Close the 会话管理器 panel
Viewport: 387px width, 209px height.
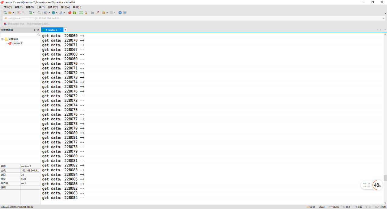coord(38,30)
